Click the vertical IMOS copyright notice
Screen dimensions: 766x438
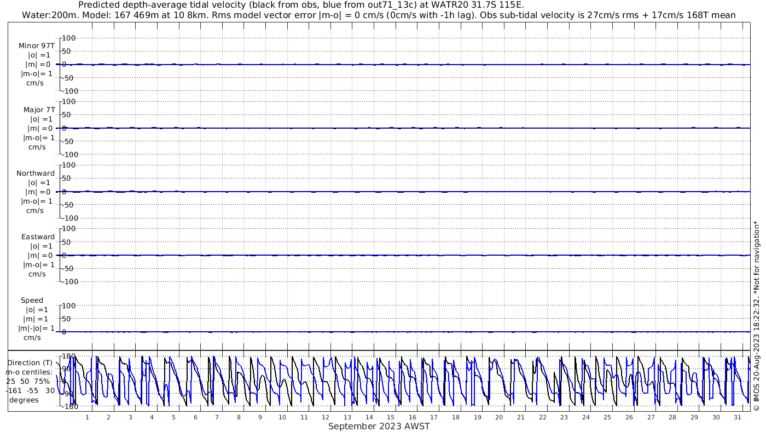[757, 316]
